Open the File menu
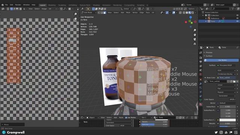The width and height of the screenshot is (240, 135). [x=6, y=5]
